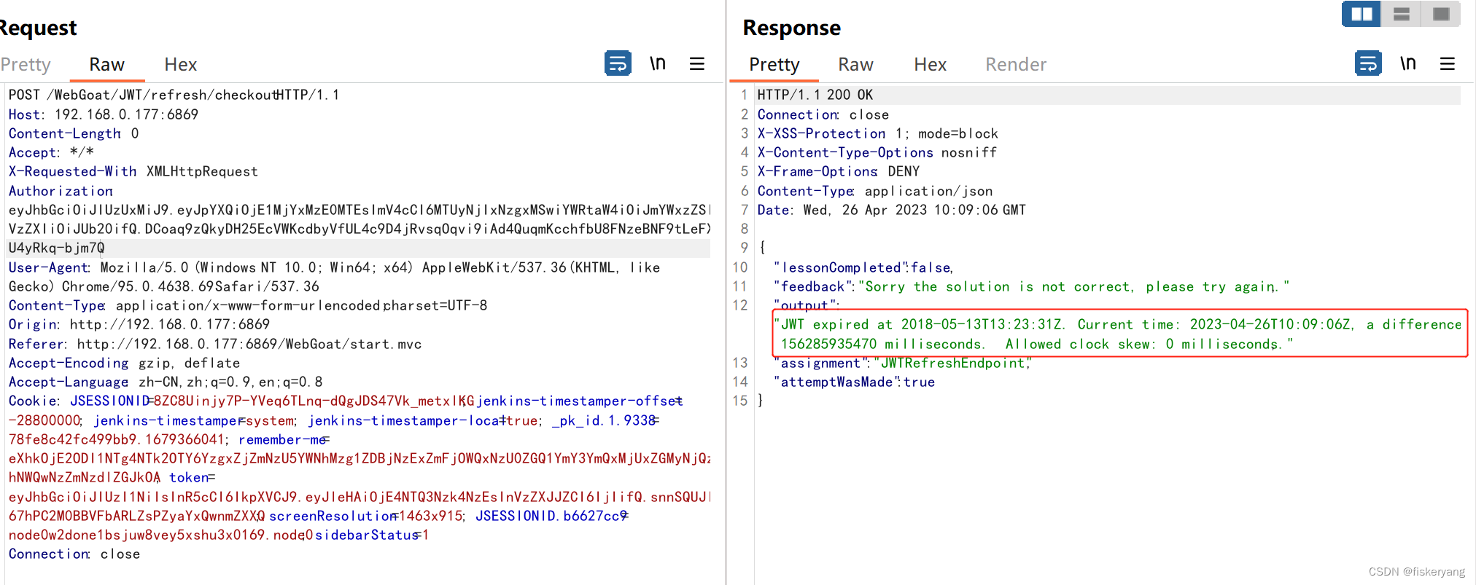Open the Response Render tab
Image resolution: width=1476 pixels, height=585 pixels.
(x=1016, y=65)
